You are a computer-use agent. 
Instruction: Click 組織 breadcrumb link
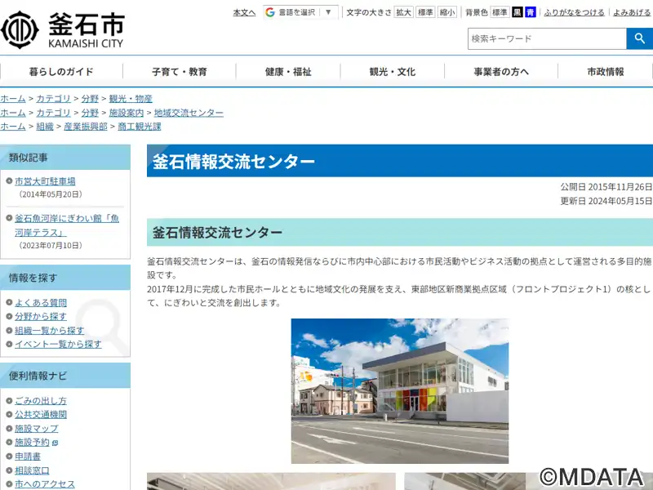pos(45,127)
